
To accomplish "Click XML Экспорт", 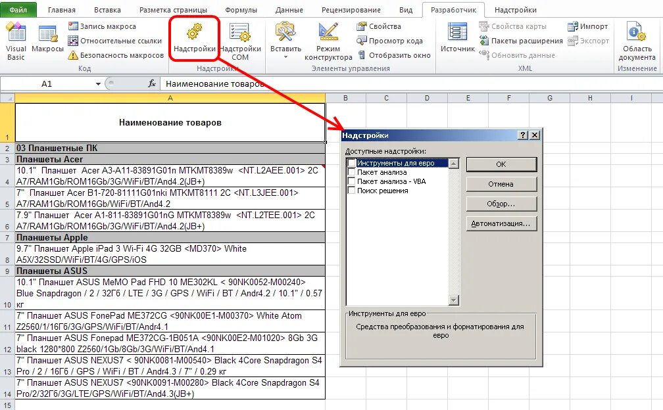I will [589, 41].
